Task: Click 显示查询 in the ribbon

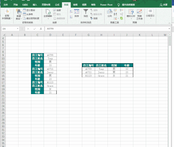Action: tap(29, 10)
